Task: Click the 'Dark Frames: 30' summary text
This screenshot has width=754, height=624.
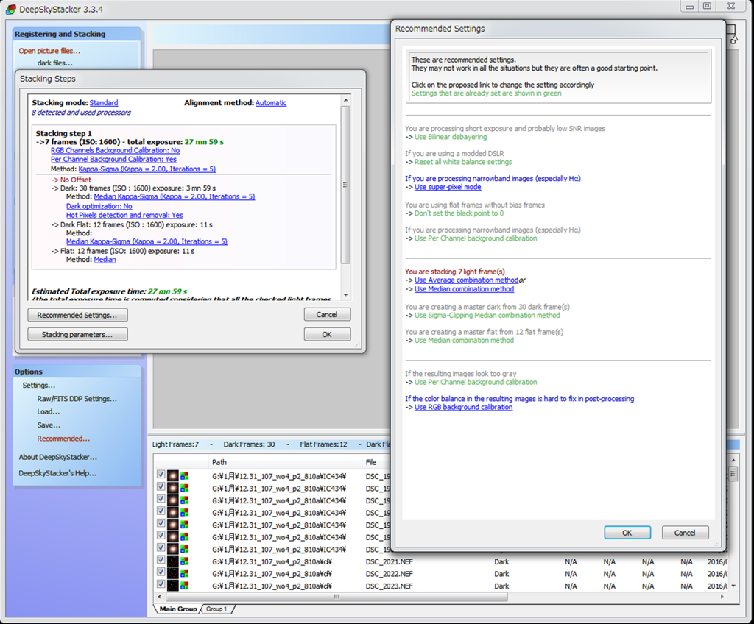Action: tap(249, 444)
